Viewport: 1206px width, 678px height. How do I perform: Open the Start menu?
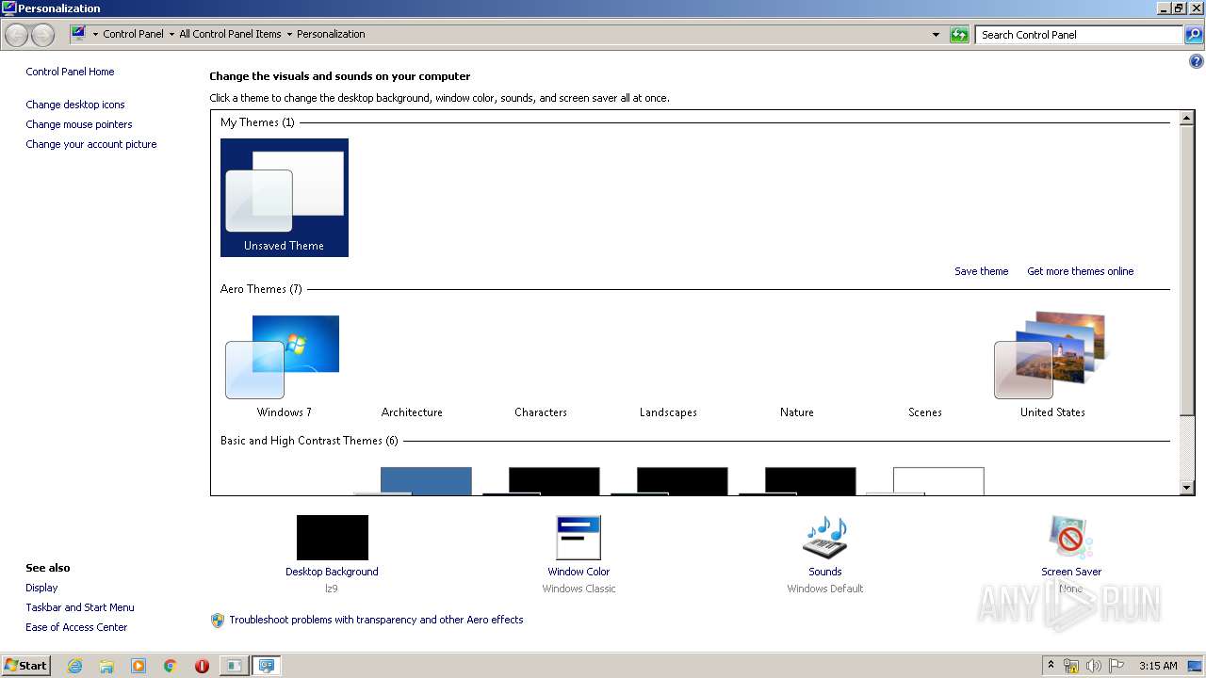pos(25,665)
